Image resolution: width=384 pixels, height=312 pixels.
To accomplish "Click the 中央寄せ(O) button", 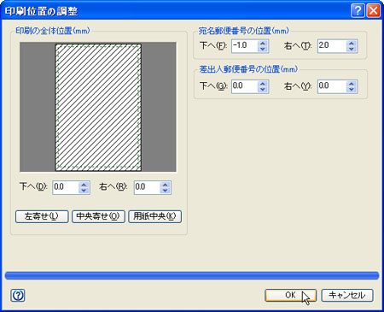I will pos(98,216).
